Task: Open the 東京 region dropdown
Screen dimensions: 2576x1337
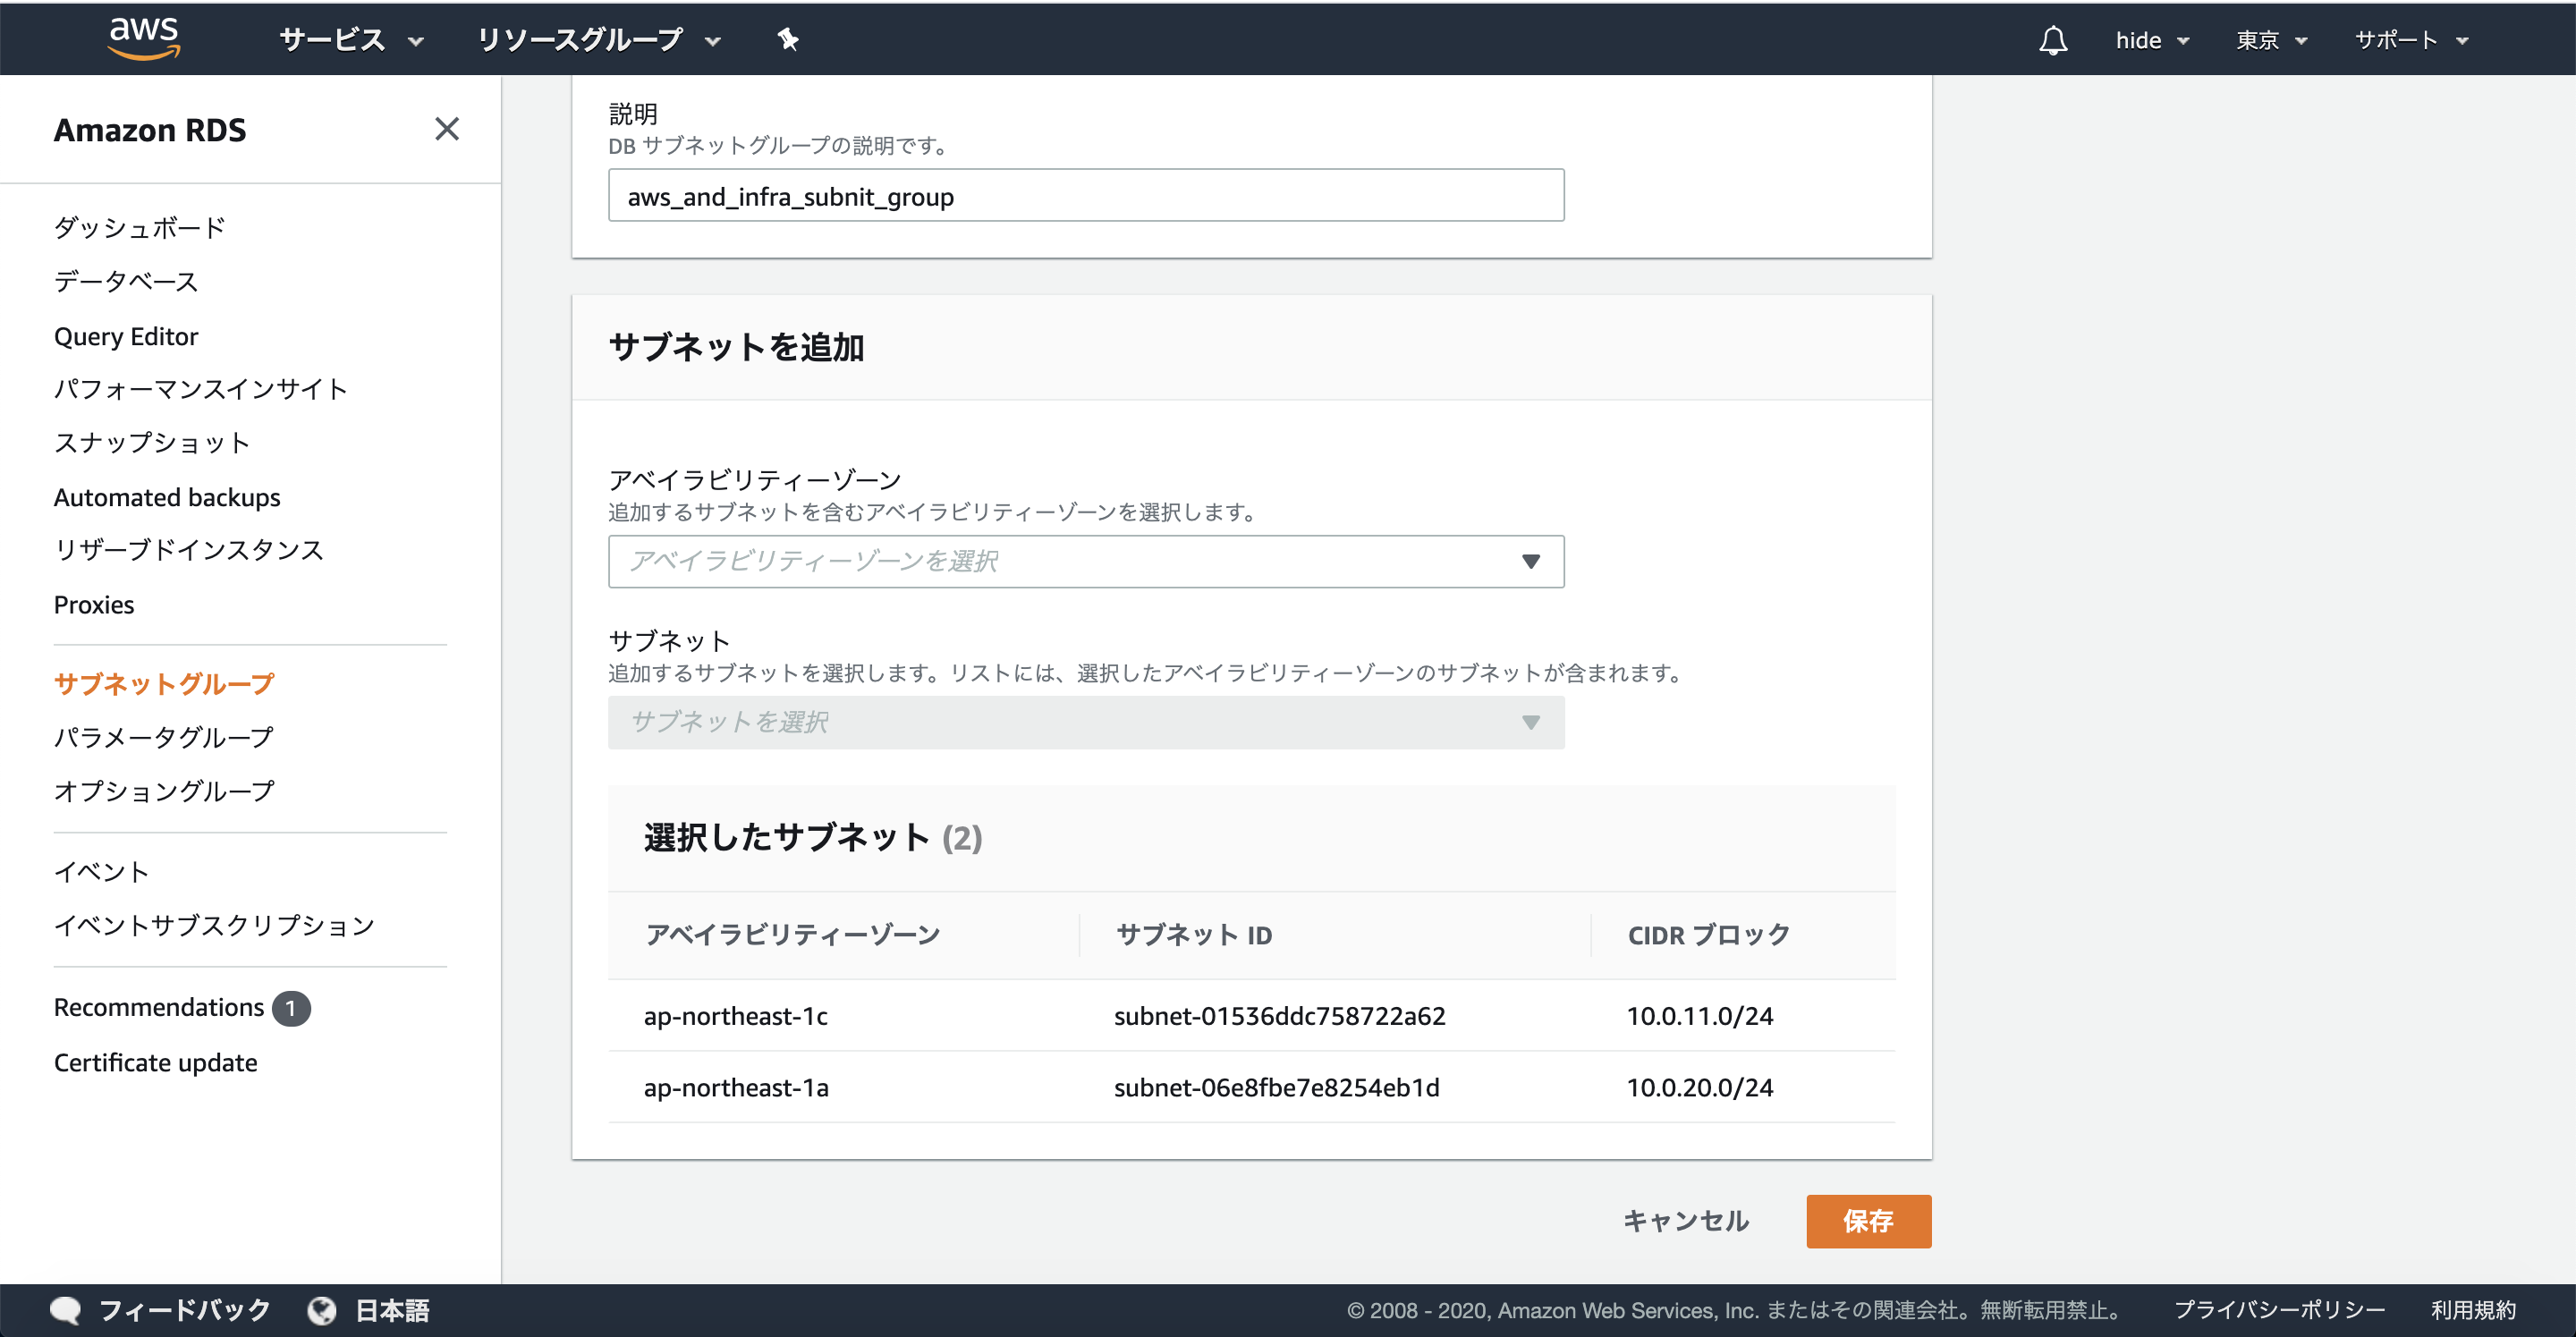Action: [x=2271, y=40]
